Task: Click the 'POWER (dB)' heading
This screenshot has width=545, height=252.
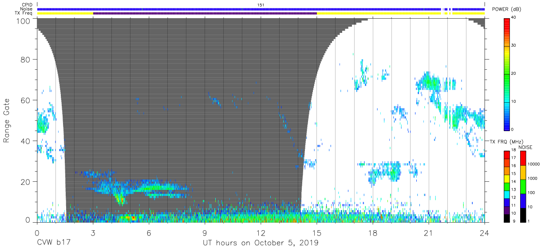Action: pyautogui.click(x=506, y=9)
